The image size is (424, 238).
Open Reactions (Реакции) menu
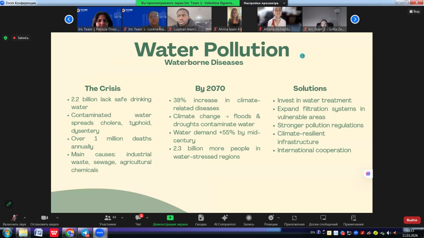point(271,220)
